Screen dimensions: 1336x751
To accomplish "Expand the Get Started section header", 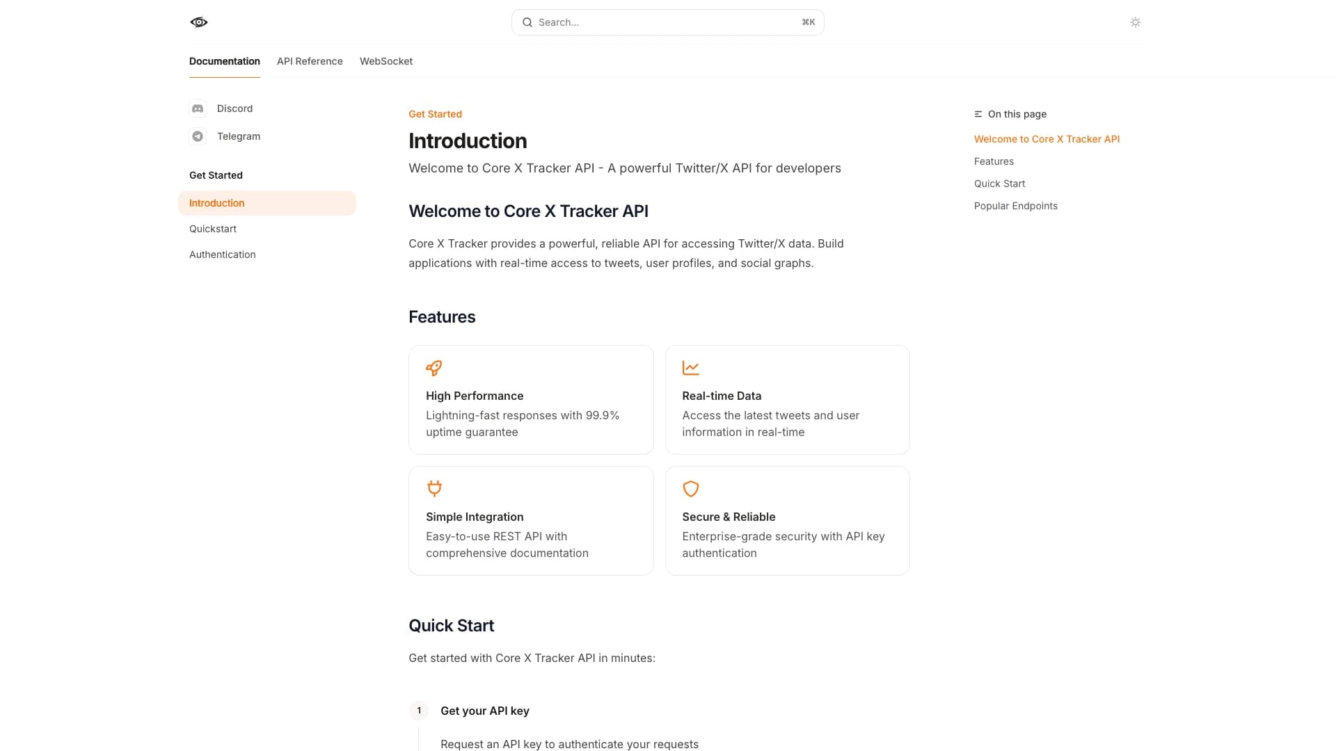I will tap(216, 175).
